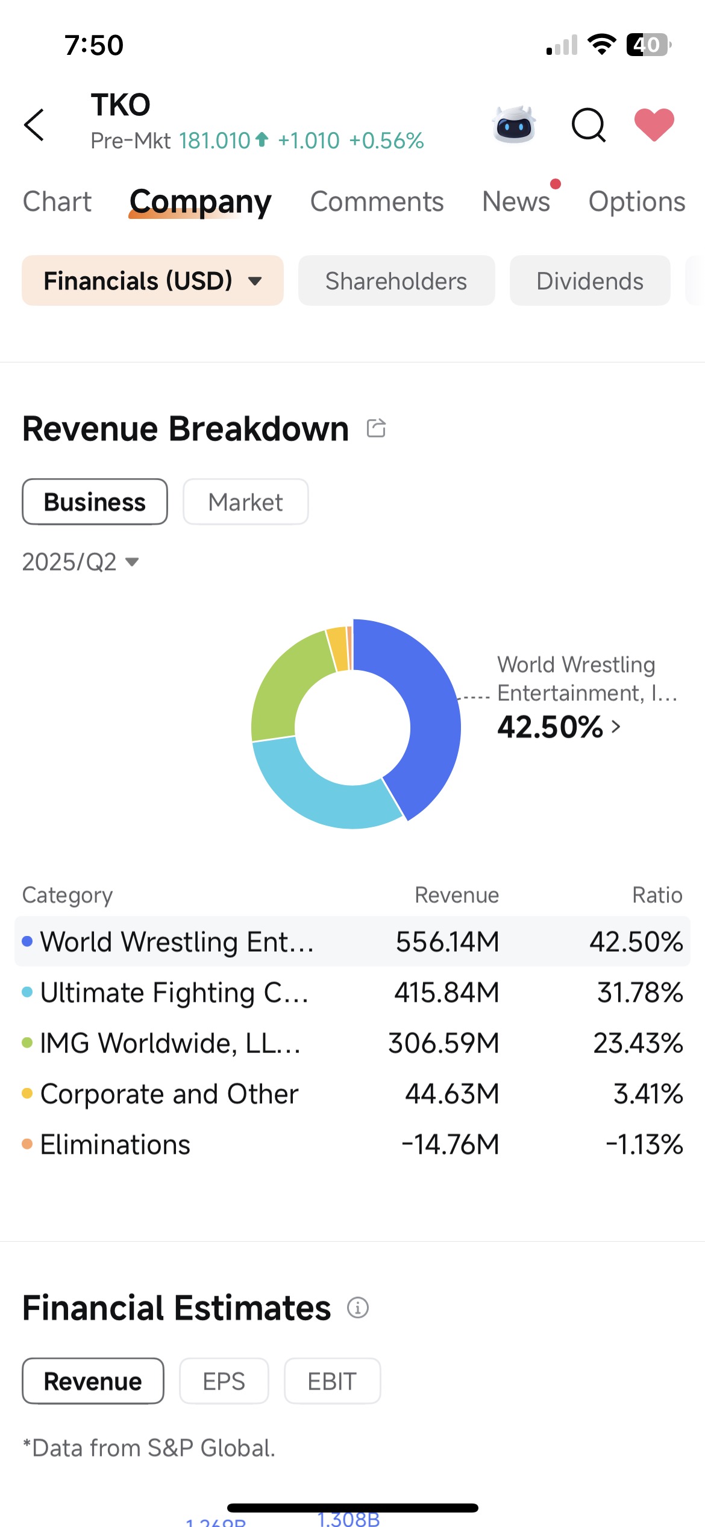Tap the share icon beside Revenue Breakdown

coord(377,428)
